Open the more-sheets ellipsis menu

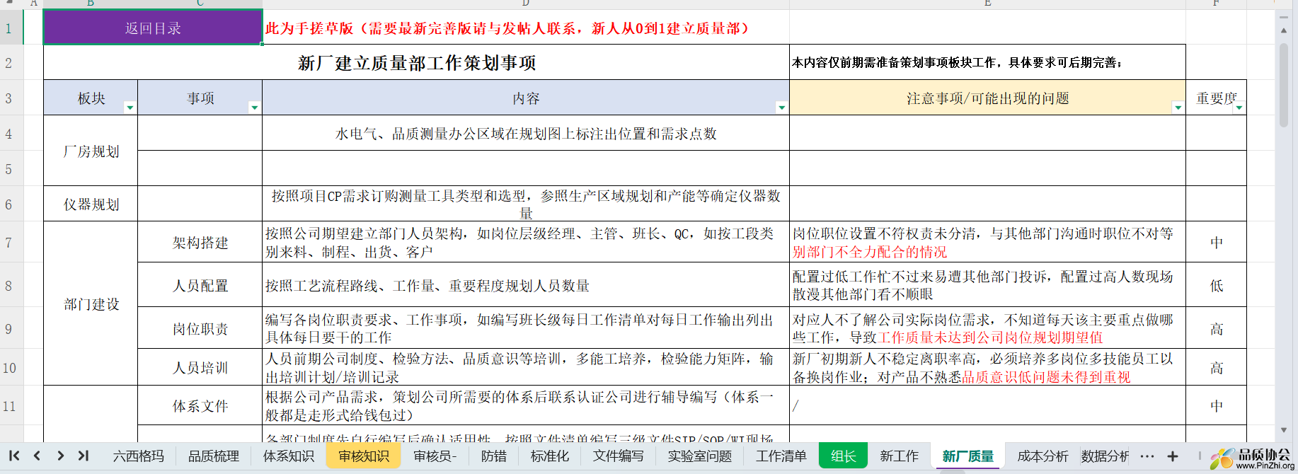click(1147, 456)
